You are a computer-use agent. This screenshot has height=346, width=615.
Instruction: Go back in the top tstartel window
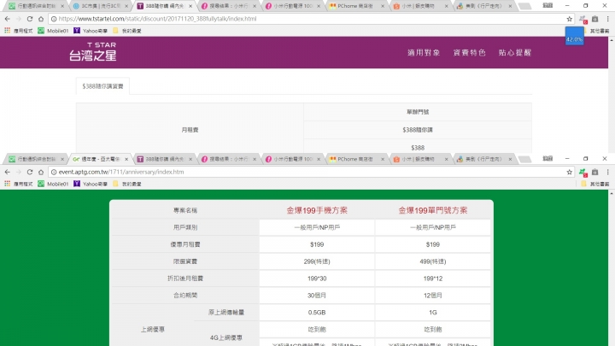[7, 19]
